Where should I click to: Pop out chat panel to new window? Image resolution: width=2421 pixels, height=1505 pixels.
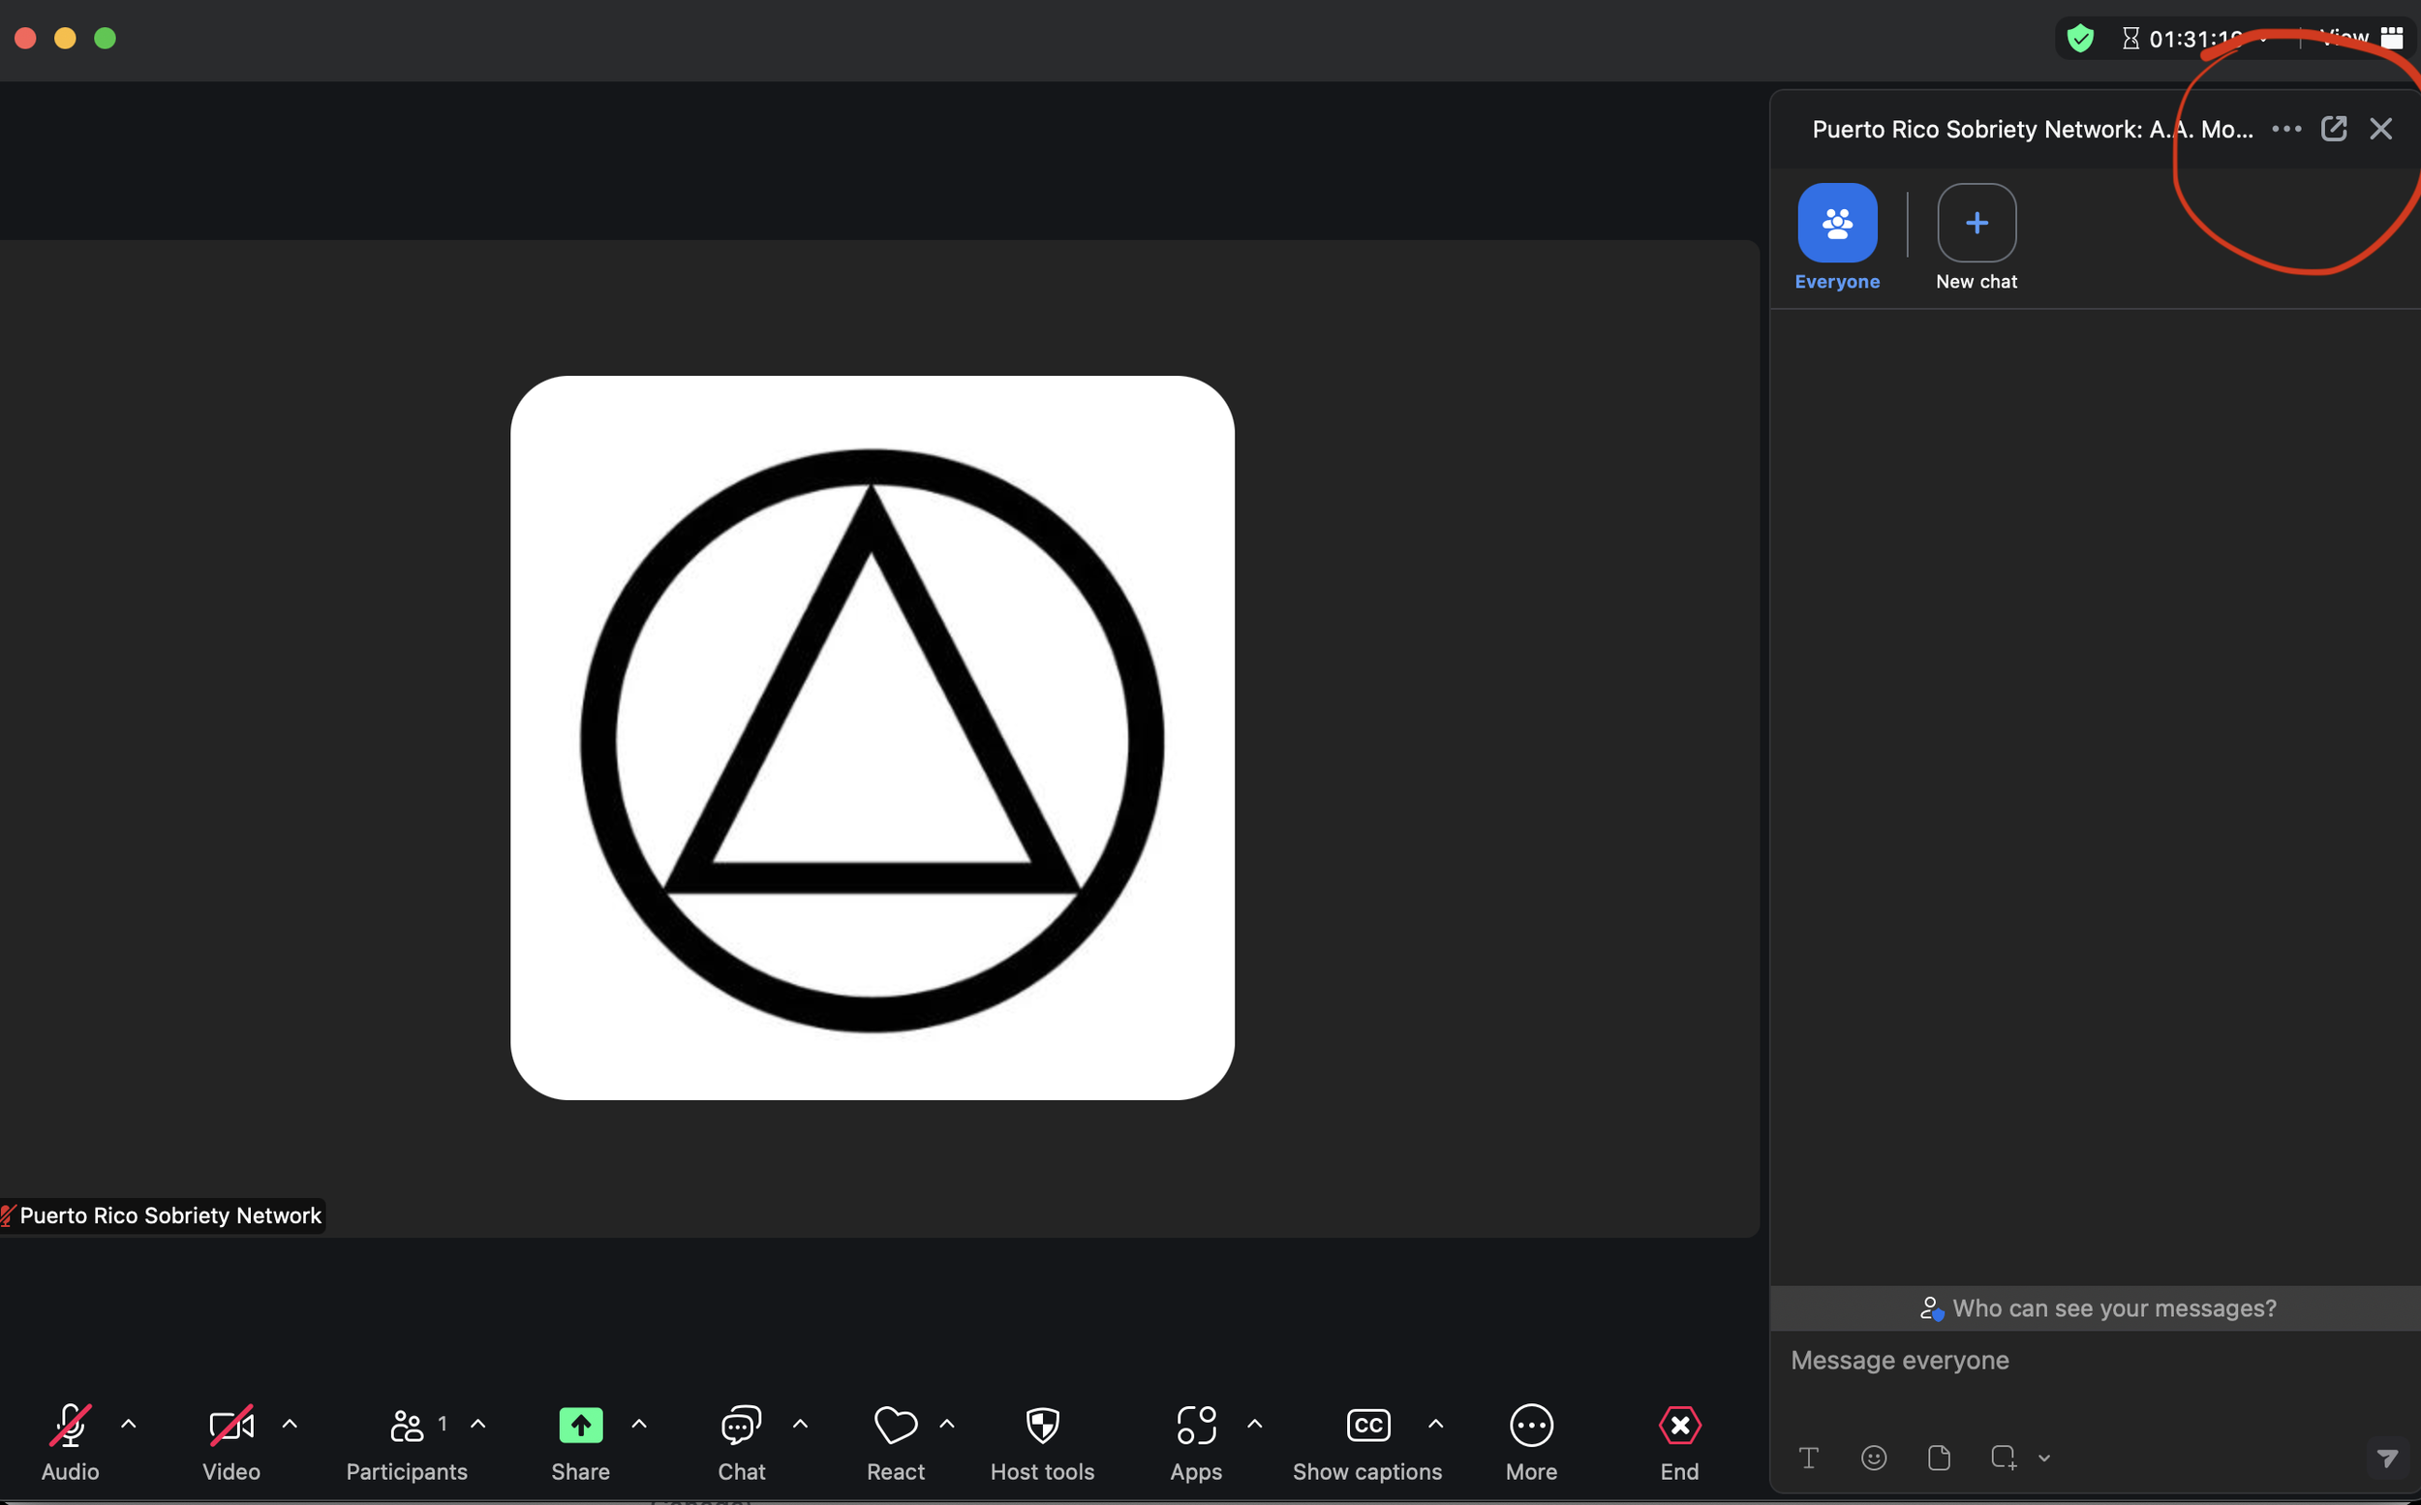pos(2334,129)
